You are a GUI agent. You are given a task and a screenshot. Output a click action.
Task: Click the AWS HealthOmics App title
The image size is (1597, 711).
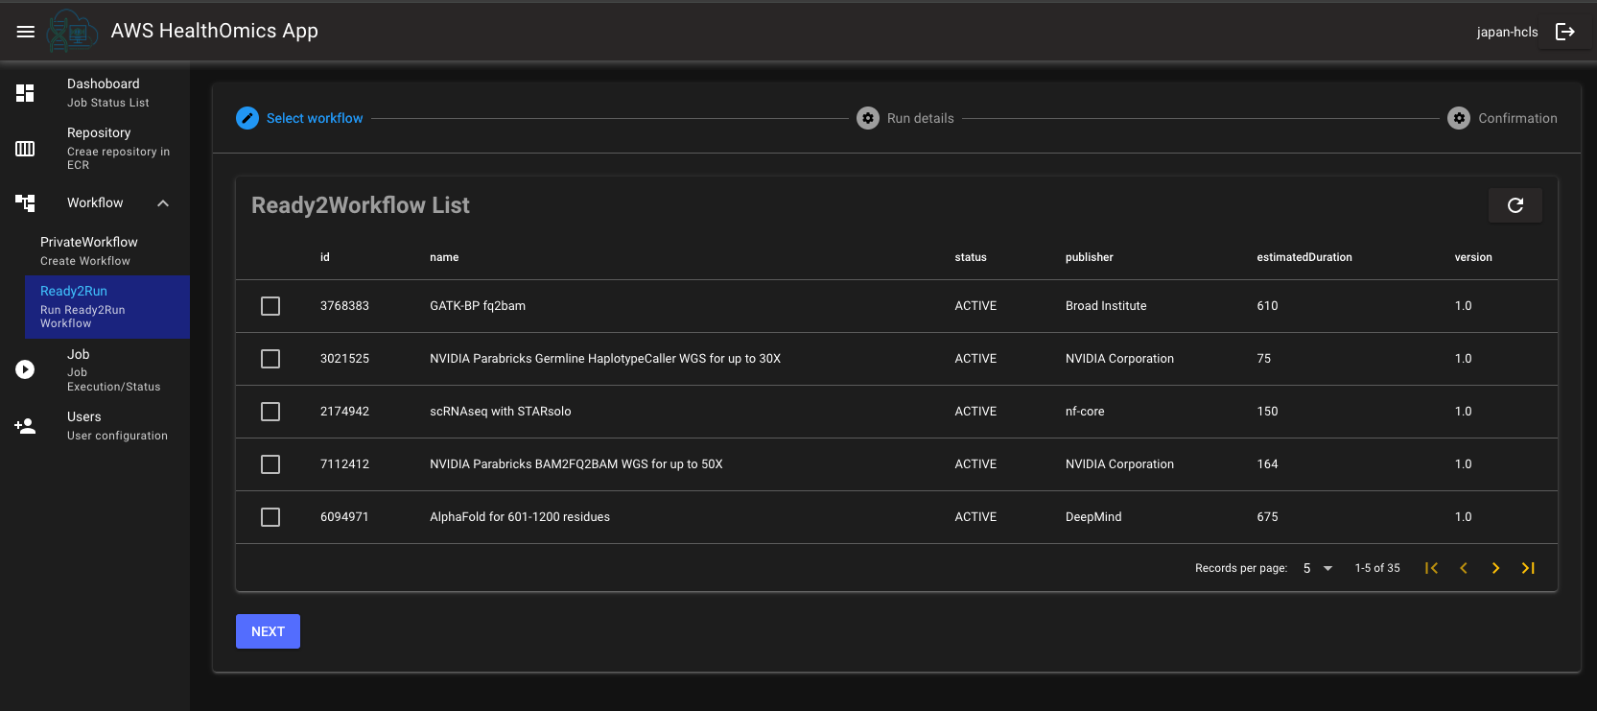pyautogui.click(x=215, y=31)
